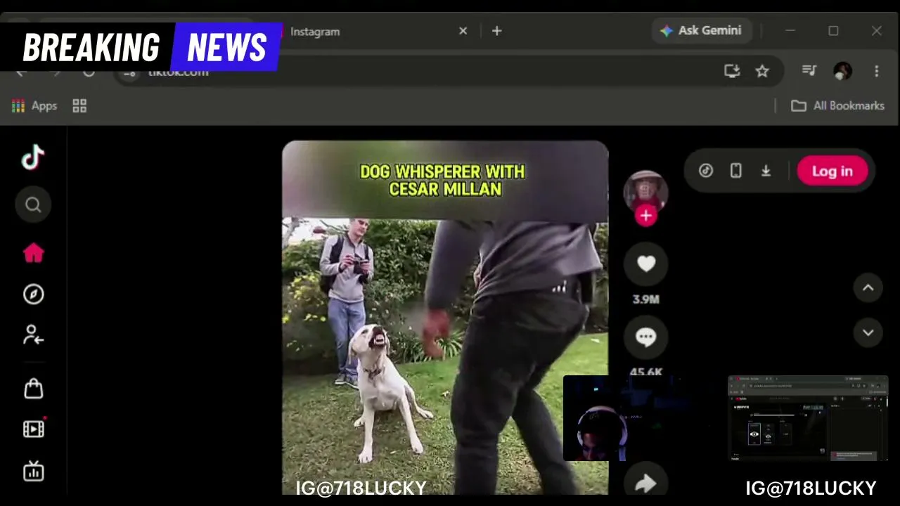Open the Apps shortcut in bookmarks bar
900x506 pixels.
(34, 106)
